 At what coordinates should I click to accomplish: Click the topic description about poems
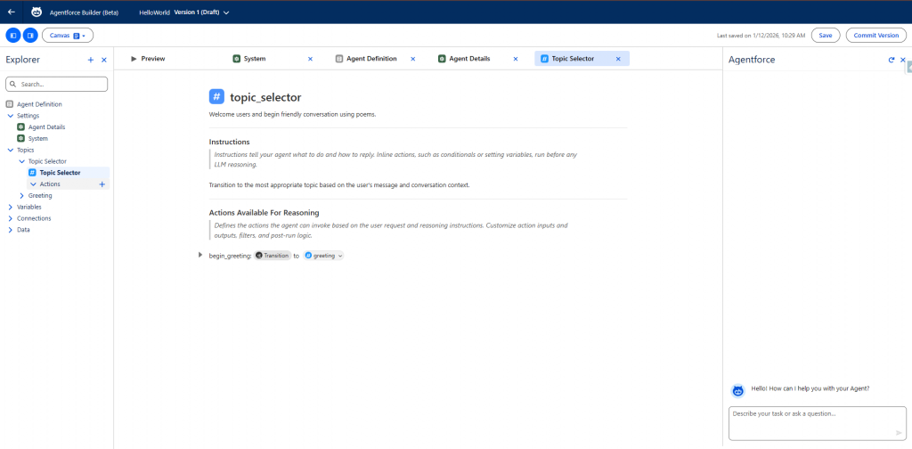292,114
